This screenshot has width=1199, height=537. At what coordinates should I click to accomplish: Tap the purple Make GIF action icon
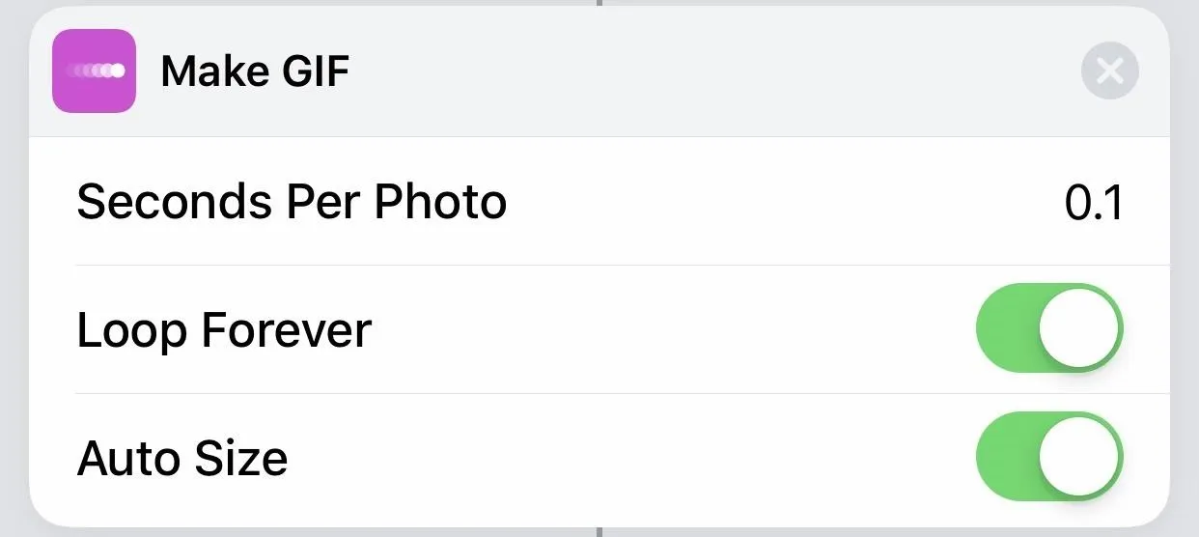pyautogui.click(x=94, y=71)
